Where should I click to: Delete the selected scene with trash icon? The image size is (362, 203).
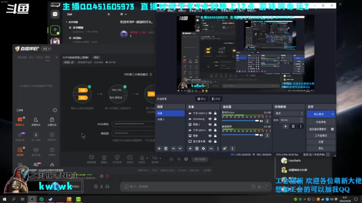point(166,149)
